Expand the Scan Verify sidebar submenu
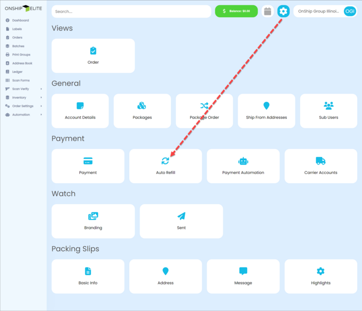The height and width of the screenshot is (311, 362). (x=41, y=89)
